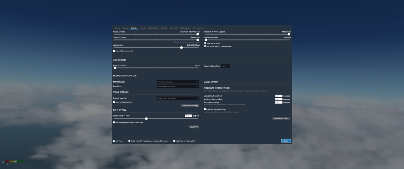This screenshot has width=404, height=169.
Task: Click the Antialiasing slider handle
Action: [181, 48]
